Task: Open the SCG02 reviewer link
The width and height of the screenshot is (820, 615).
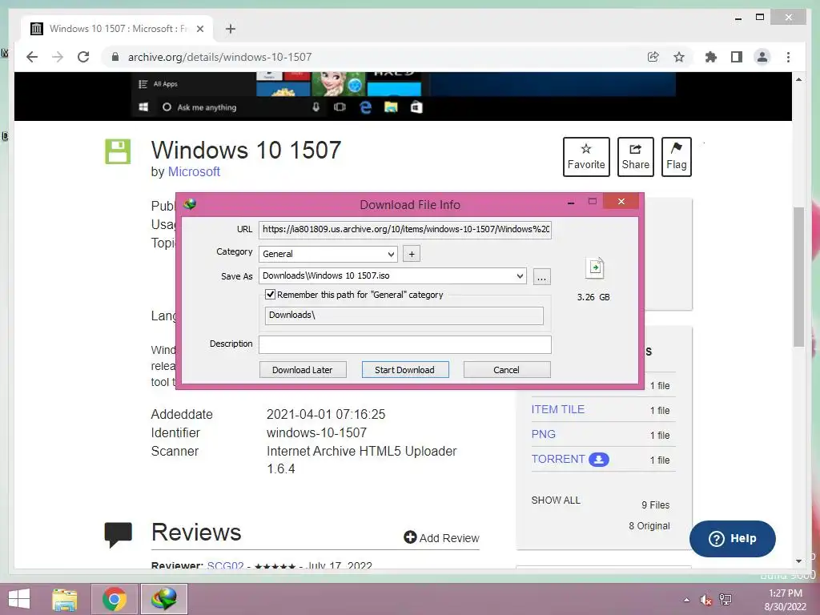Action: tap(225, 565)
